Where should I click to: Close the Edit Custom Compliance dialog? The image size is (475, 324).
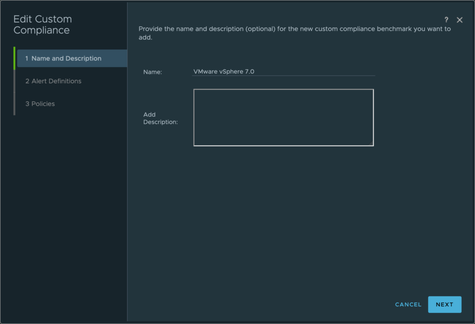460,20
